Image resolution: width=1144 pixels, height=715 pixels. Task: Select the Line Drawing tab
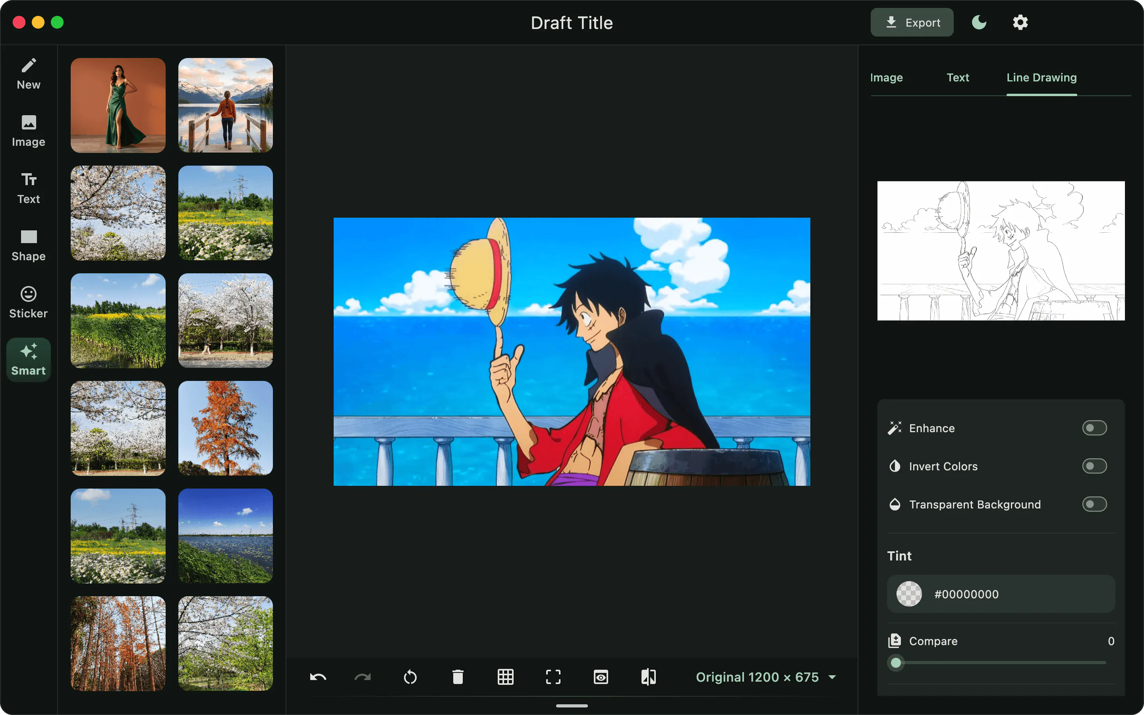(x=1042, y=77)
